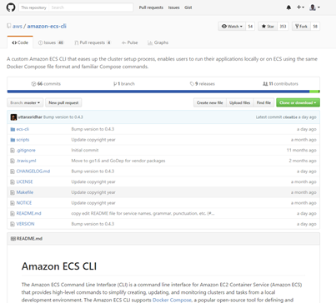Open the aws organization link
This screenshot has width=336, height=303.
[x=18, y=26]
